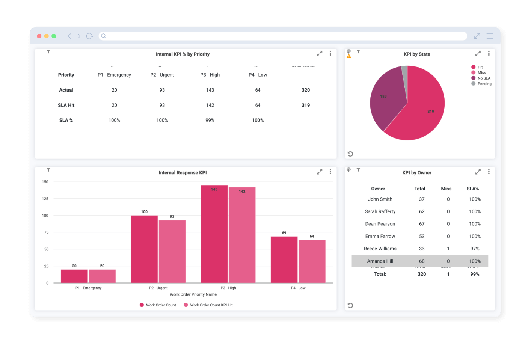Click the P4 - Low bar labeled 69

coord(284,260)
